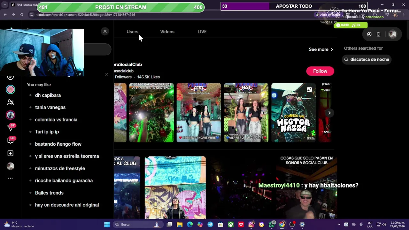This screenshot has height=230, width=409.
Task: Select the bastando ñengo flow suggestion
Action: pos(58,144)
